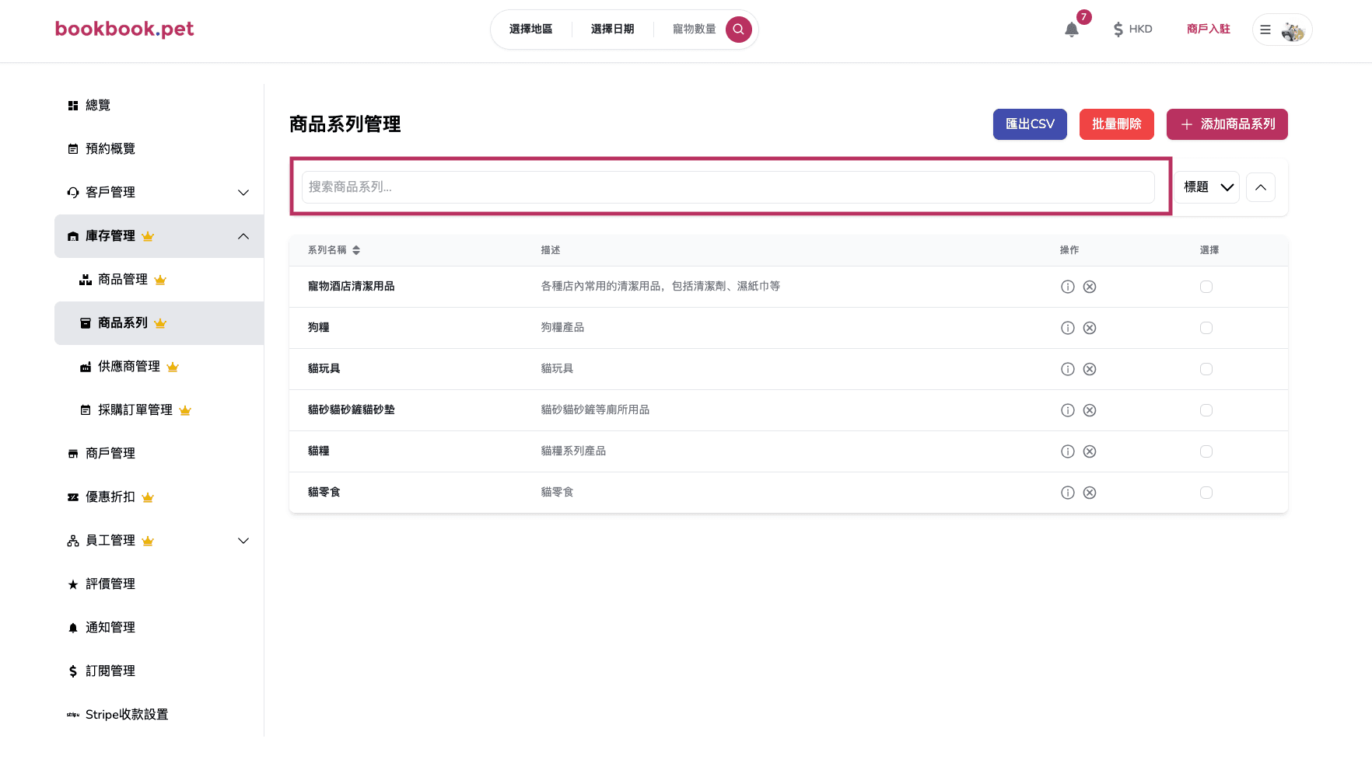The height and width of the screenshot is (763, 1372).
Task: View info for 狗糧 row
Action: pos(1068,328)
